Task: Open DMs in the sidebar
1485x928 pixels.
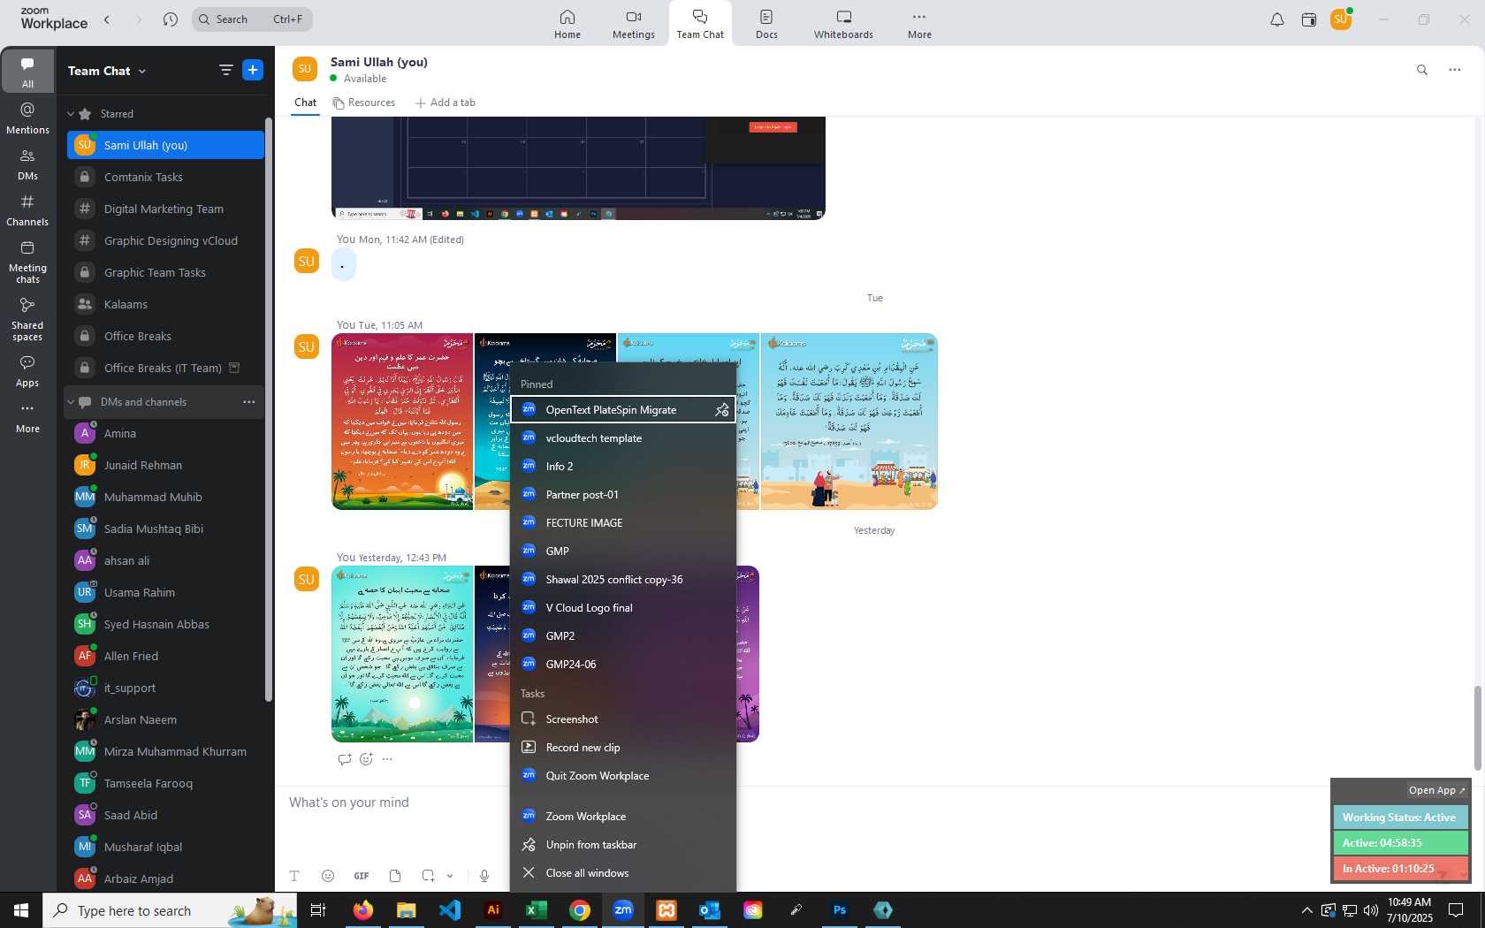Action: tap(27, 164)
